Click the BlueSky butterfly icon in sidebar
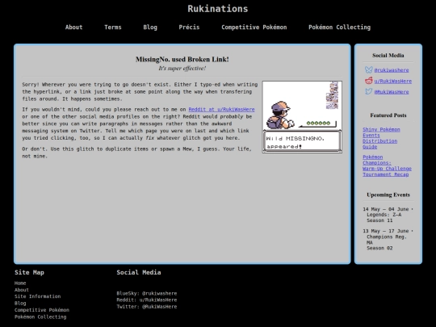 click(x=368, y=69)
